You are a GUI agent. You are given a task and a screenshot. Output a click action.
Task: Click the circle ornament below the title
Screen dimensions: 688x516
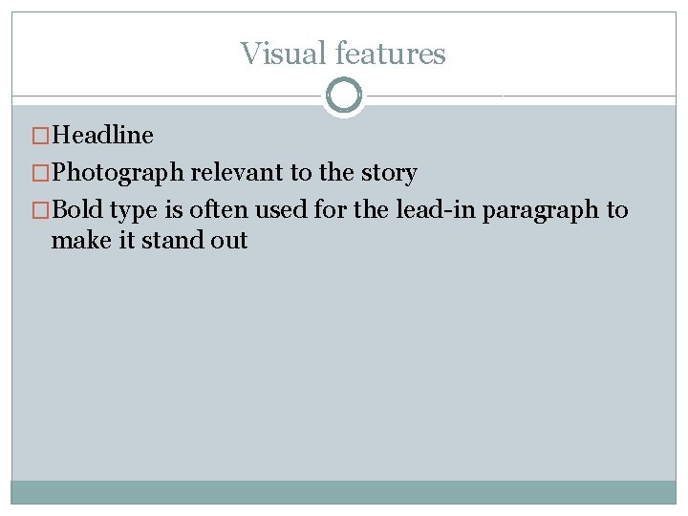coord(344,97)
